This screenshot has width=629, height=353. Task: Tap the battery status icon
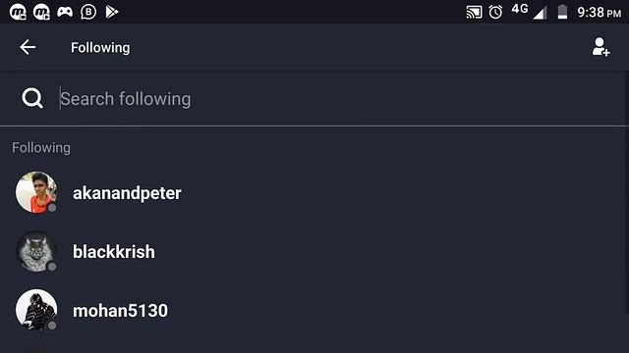point(562,12)
